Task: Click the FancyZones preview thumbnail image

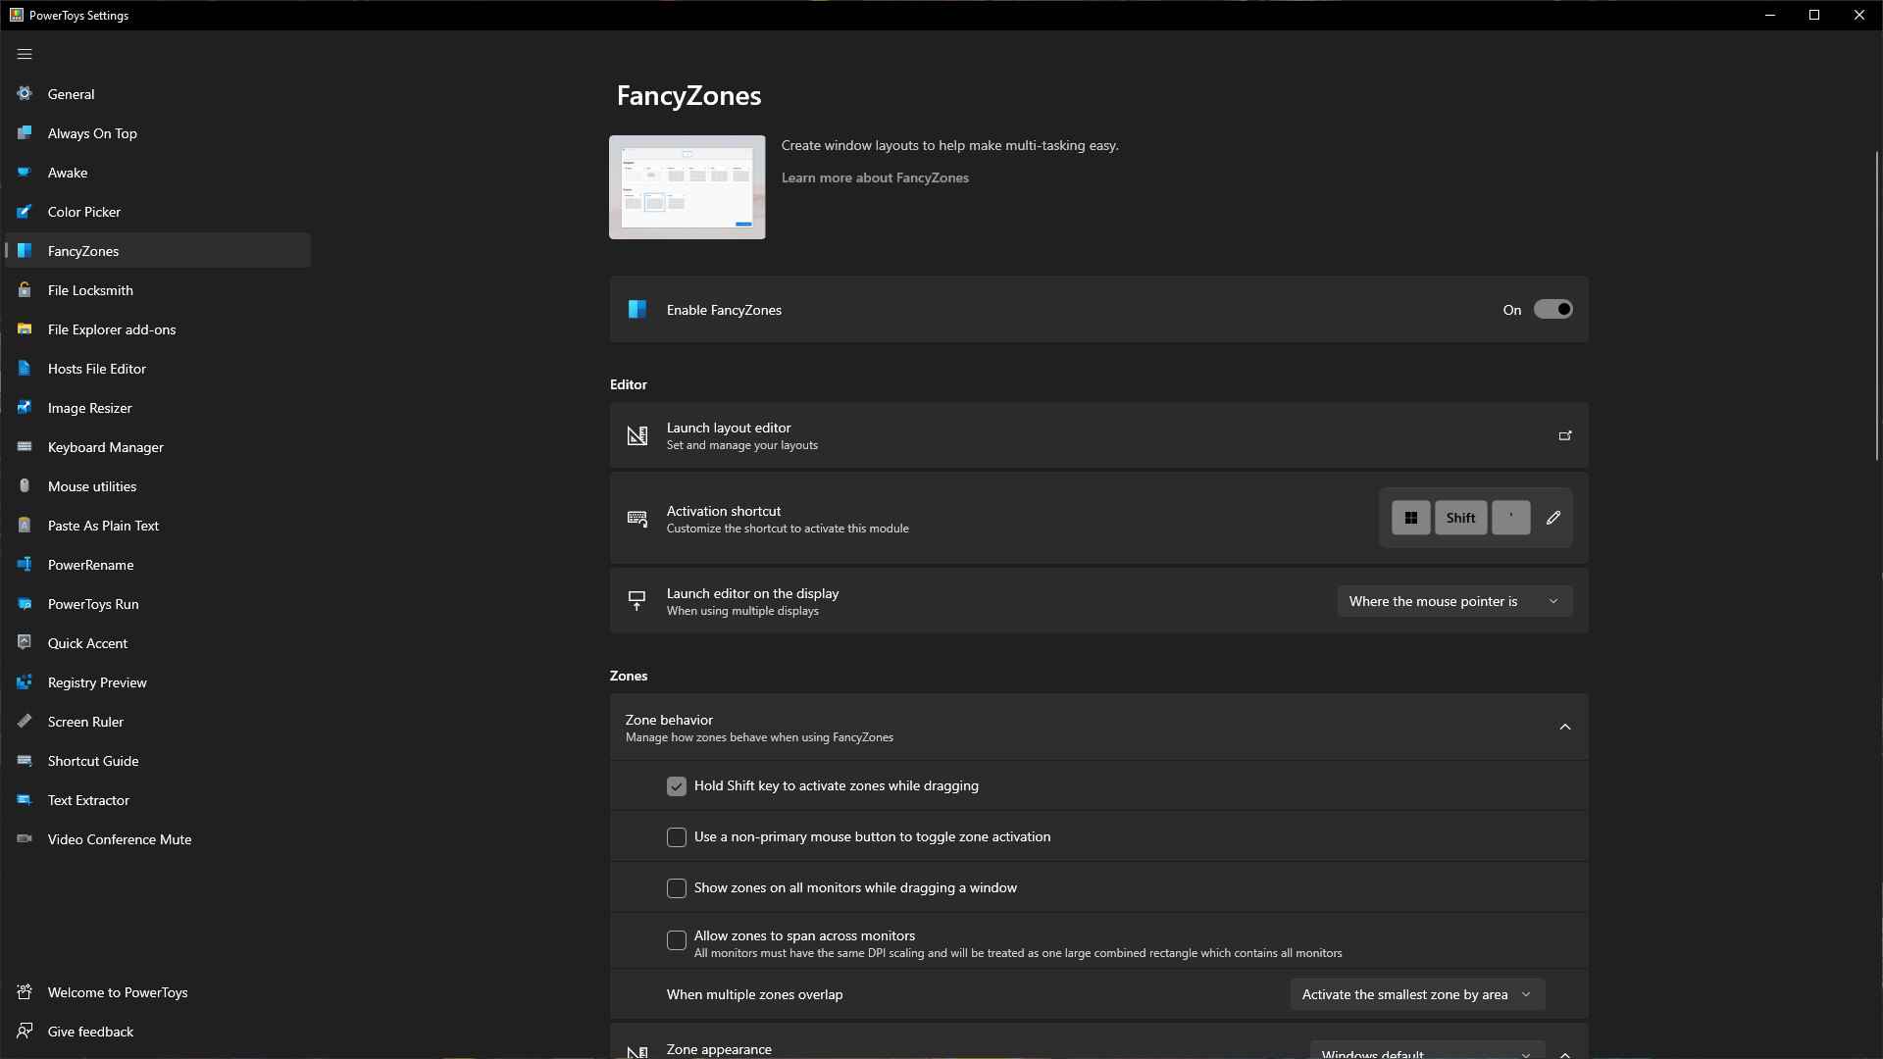Action: (687, 187)
